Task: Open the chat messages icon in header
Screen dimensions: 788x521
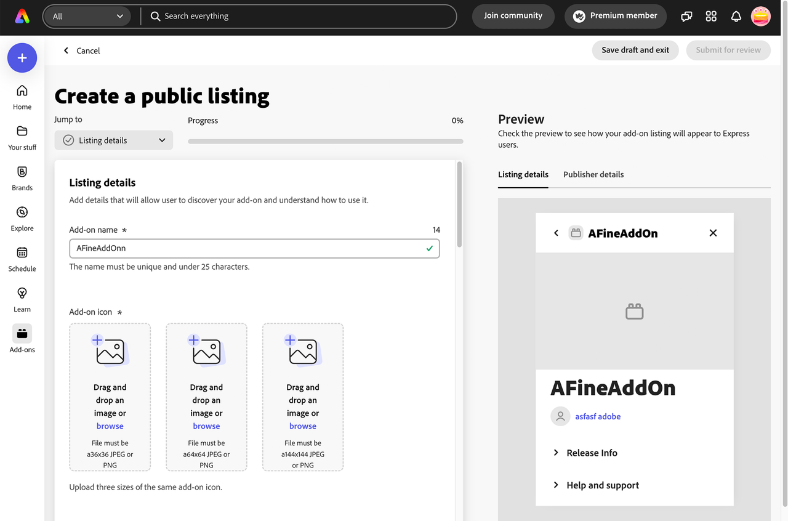Action: pos(686,17)
